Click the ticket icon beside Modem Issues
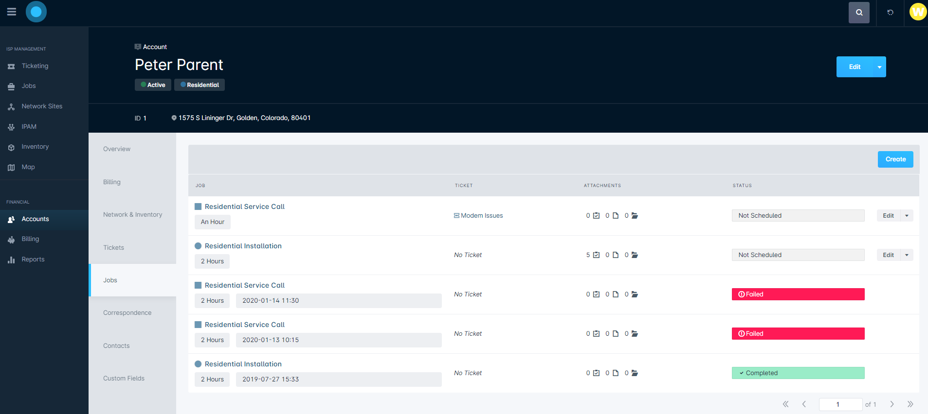This screenshot has width=928, height=414. pos(456,216)
